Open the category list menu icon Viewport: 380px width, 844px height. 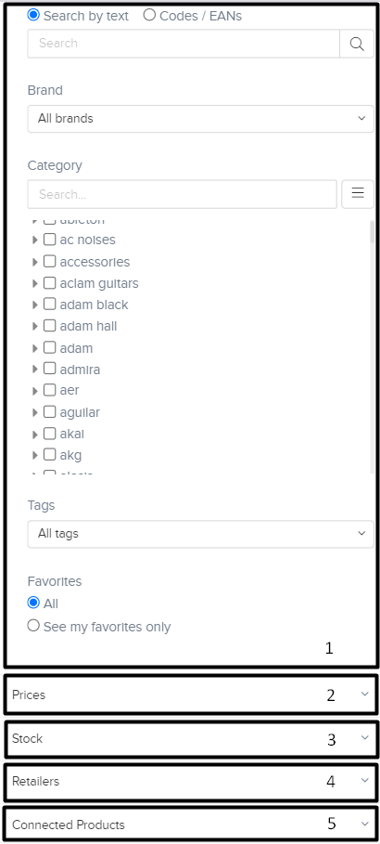(x=358, y=194)
